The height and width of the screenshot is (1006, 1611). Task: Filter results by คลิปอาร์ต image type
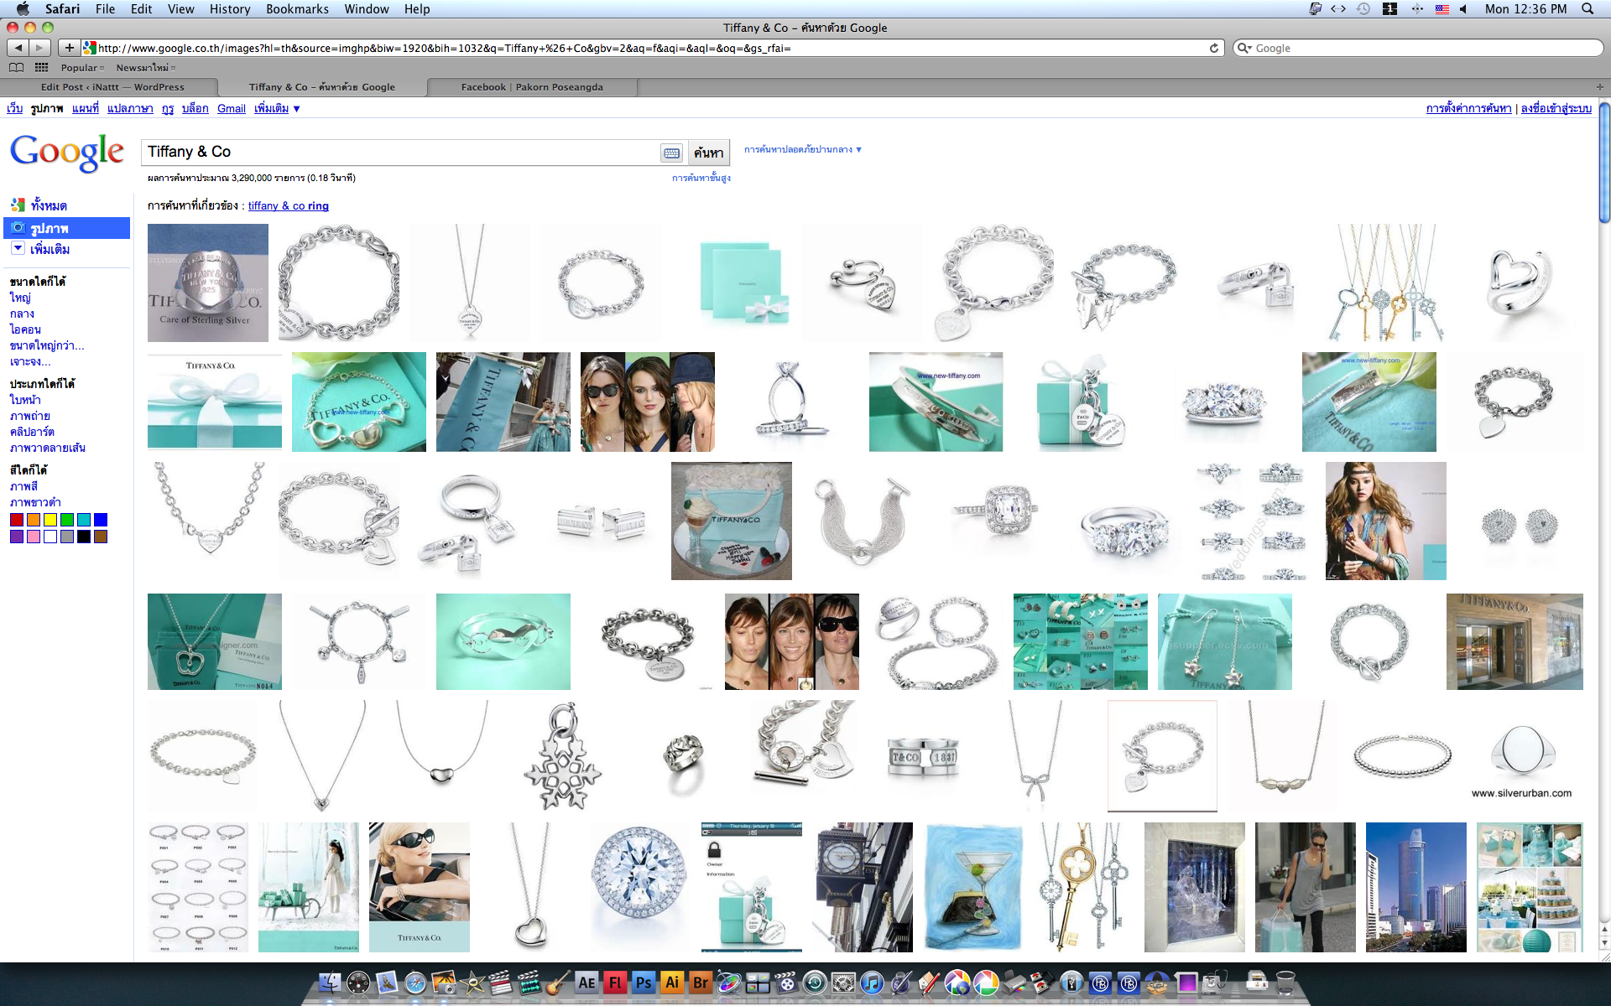pos(32,432)
